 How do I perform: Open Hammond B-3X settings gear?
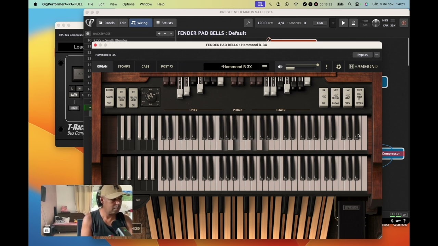(x=338, y=67)
